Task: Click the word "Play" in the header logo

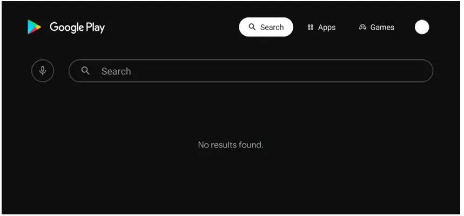Action: [x=95, y=28]
